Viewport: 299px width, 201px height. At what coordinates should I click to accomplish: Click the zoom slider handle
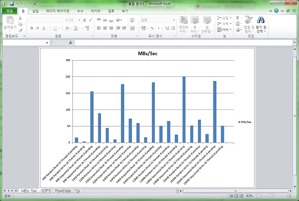272,196
